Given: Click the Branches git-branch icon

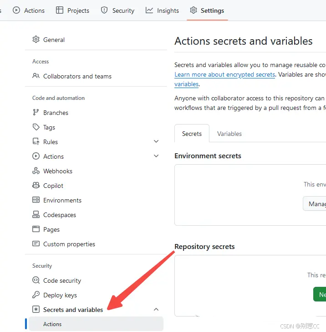Looking at the screenshot, I should pyautogui.click(x=36, y=112).
